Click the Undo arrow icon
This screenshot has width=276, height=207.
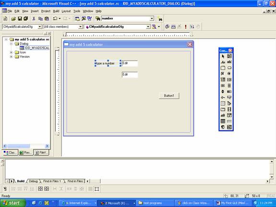tap(55, 19)
